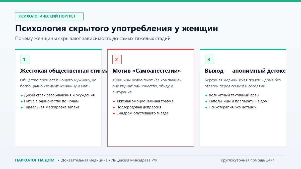Click the footer brand «Нарколог на дом»

(x=35, y=160)
